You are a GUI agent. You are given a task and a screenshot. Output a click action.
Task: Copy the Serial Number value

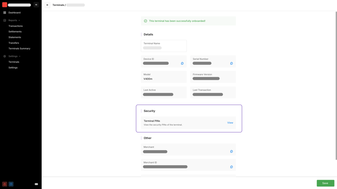[232, 63]
